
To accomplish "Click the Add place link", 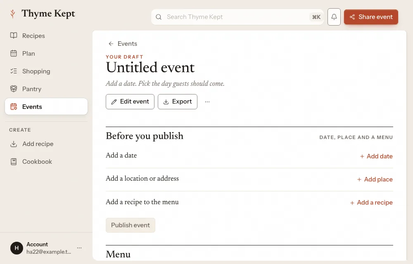I will click(375, 179).
